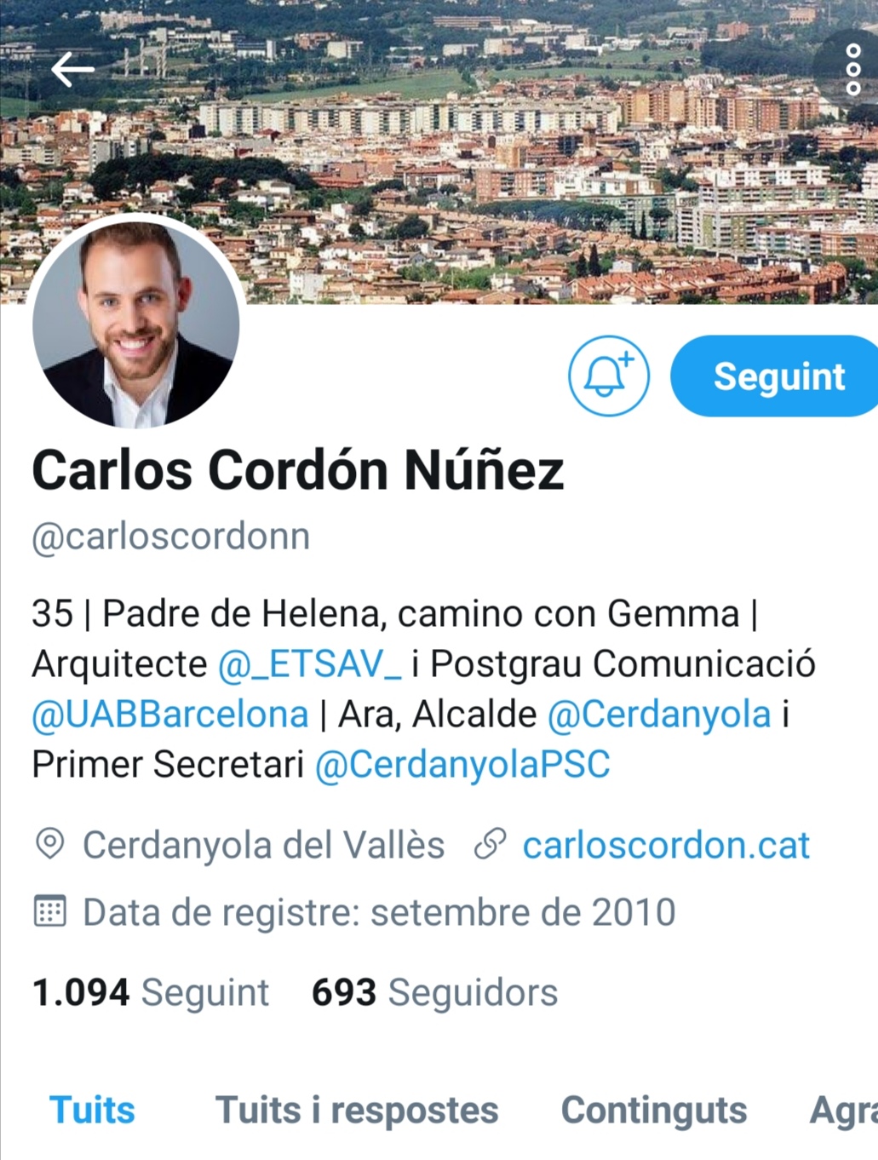The width and height of the screenshot is (878, 1160).
Task: View the 693 Seguidors list
Action: tap(434, 993)
